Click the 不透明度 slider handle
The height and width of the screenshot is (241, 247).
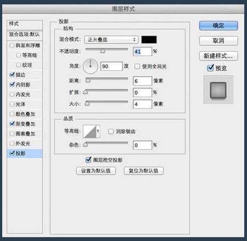103,51
